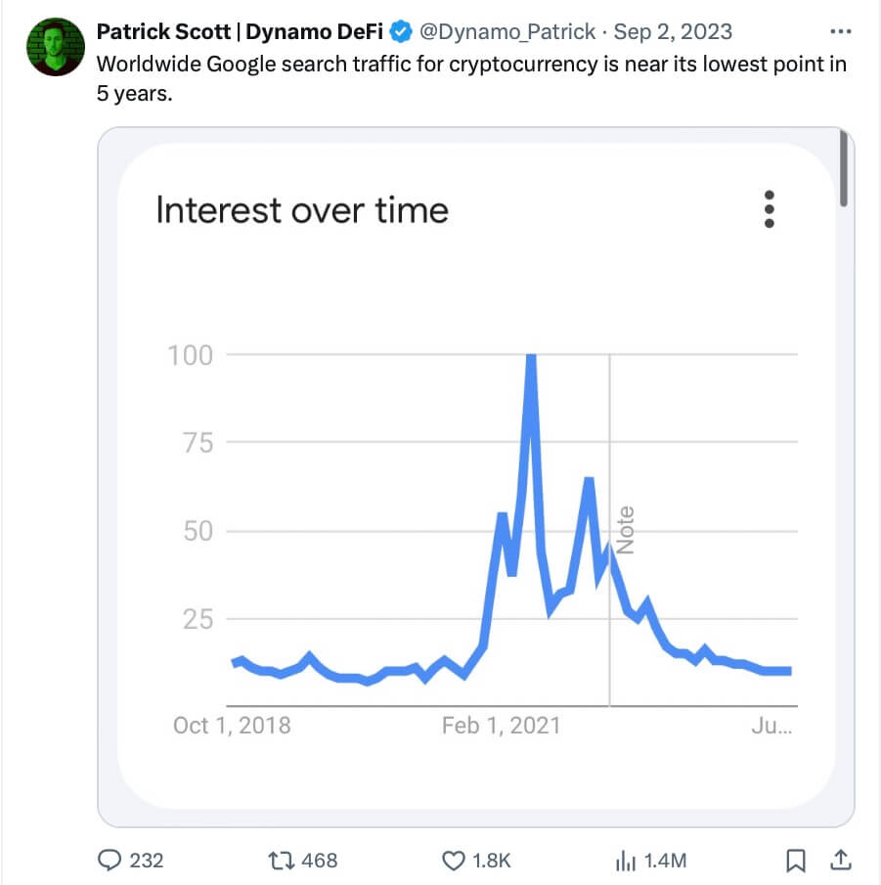This screenshot has height=885, width=881.
Task: Click the Interest over time heading
Action: [302, 210]
